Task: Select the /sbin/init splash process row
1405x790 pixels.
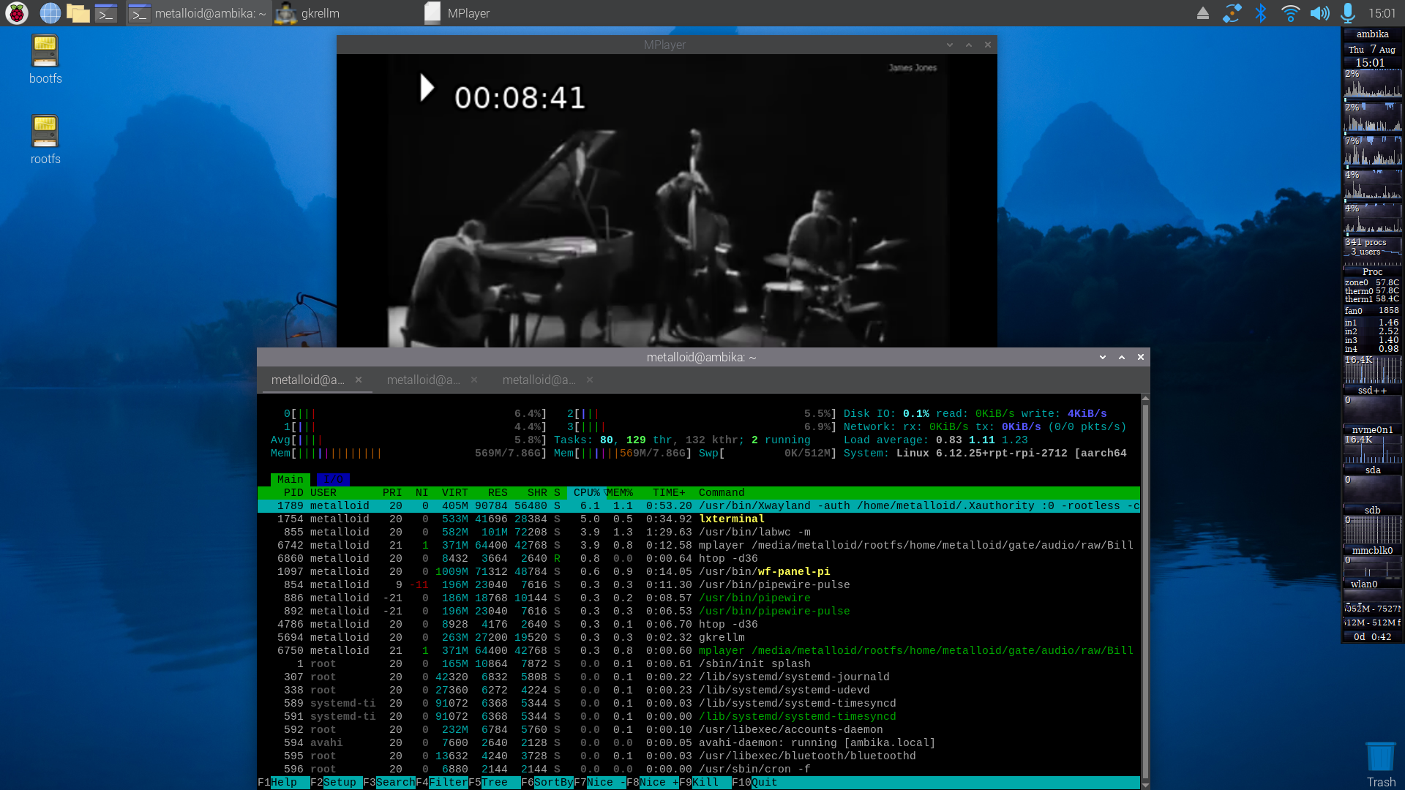Action: coord(698,663)
